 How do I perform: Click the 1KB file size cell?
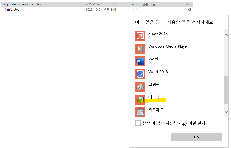pos(189,10)
